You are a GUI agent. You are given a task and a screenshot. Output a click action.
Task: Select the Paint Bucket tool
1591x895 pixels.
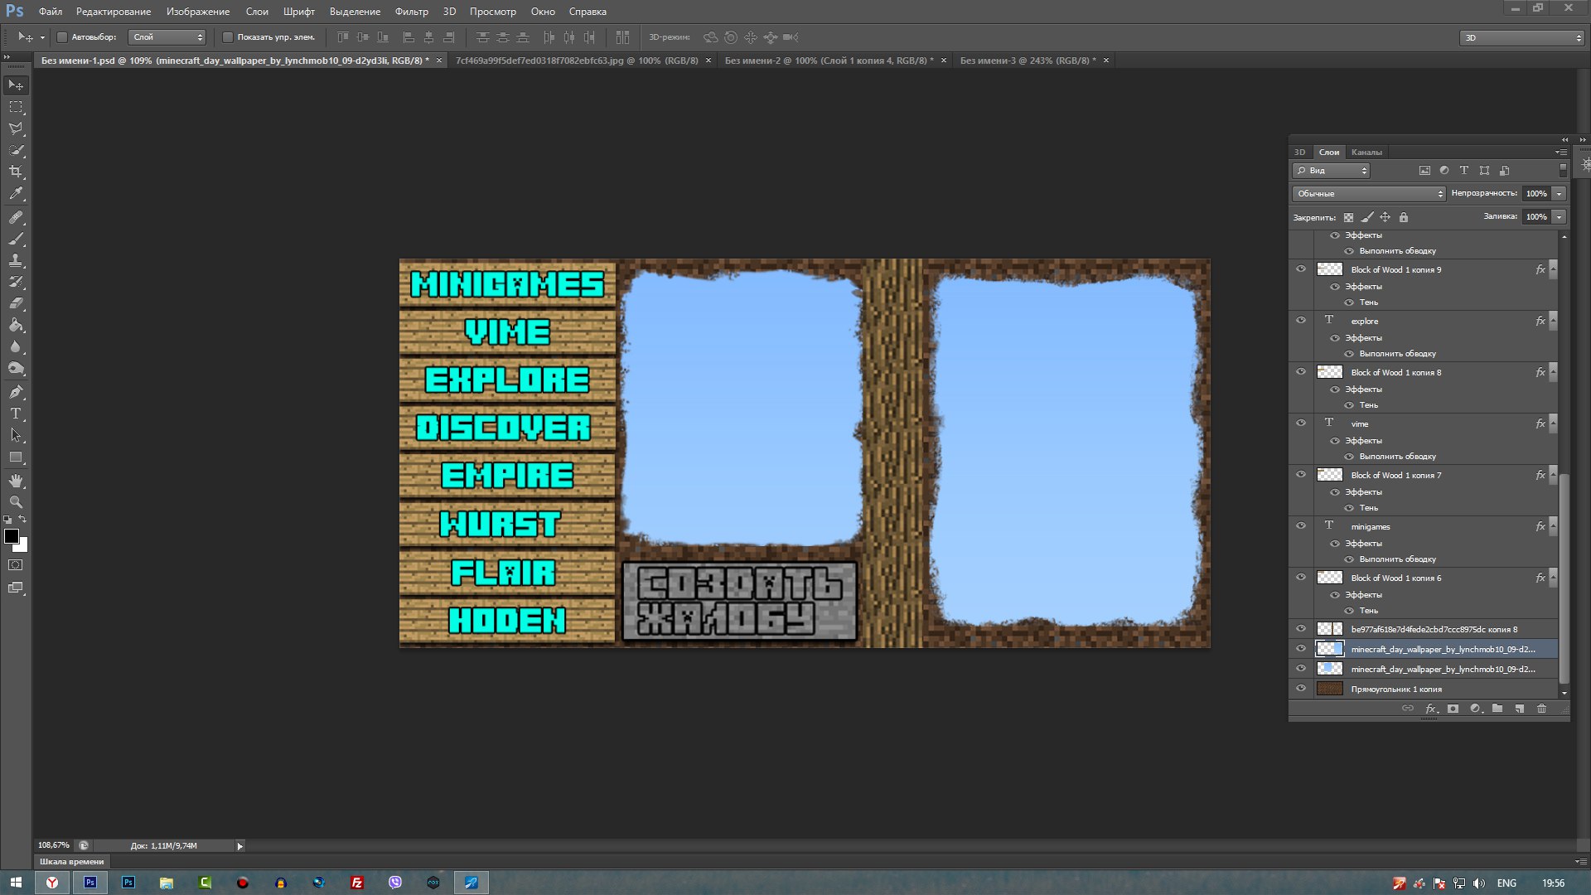pos(16,325)
